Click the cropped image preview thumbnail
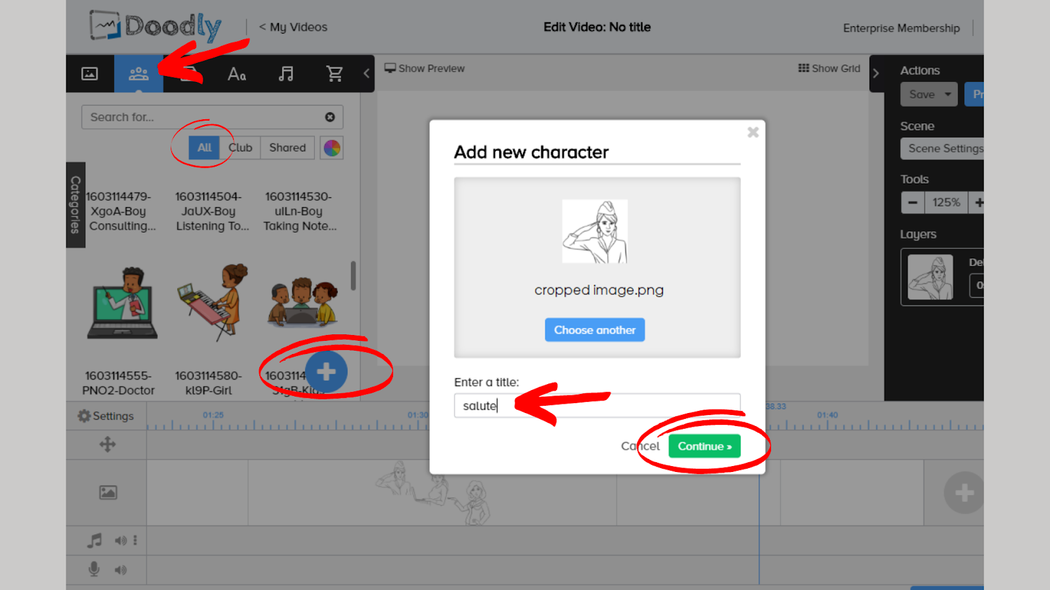 pyautogui.click(x=595, y=231)
